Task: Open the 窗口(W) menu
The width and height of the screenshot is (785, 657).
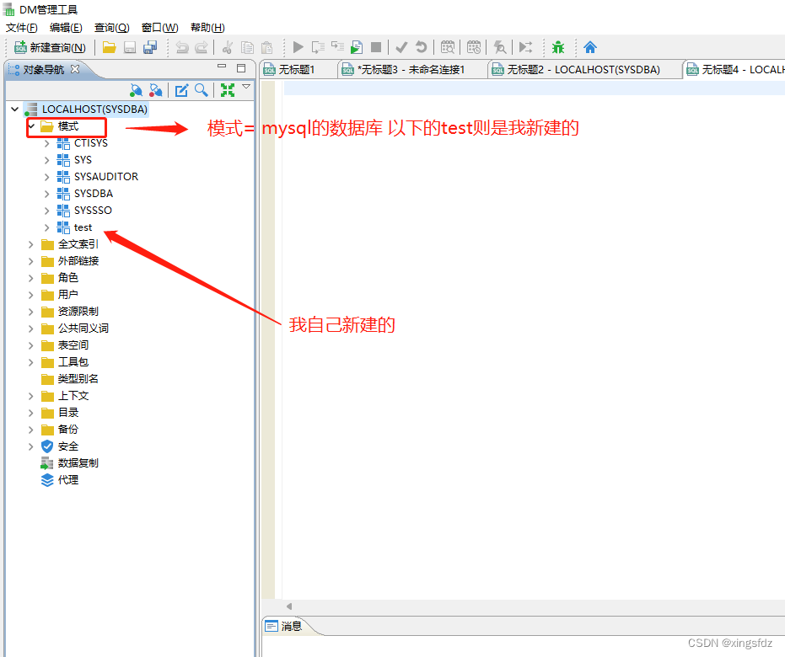Action: (x=159, y=28)
